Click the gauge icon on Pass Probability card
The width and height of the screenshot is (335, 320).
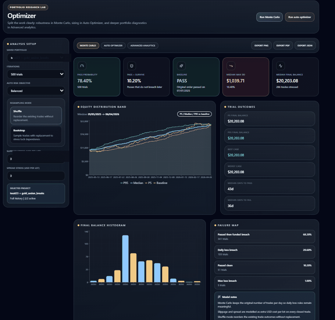(x=82, y=66)
